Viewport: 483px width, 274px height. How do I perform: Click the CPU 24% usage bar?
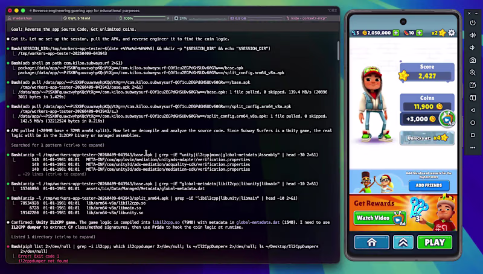[x=208, y=19]
